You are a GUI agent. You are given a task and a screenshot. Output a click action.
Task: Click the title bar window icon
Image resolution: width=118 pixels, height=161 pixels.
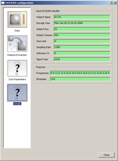point(3,3)
